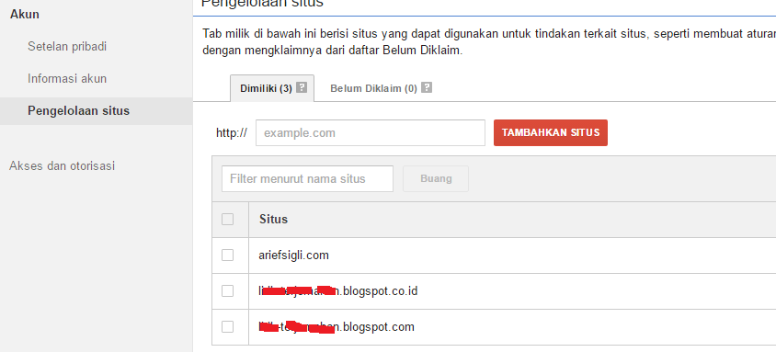Tick checkbox for the blogspot.com site
776x352 pixels.
click(228, 327)
